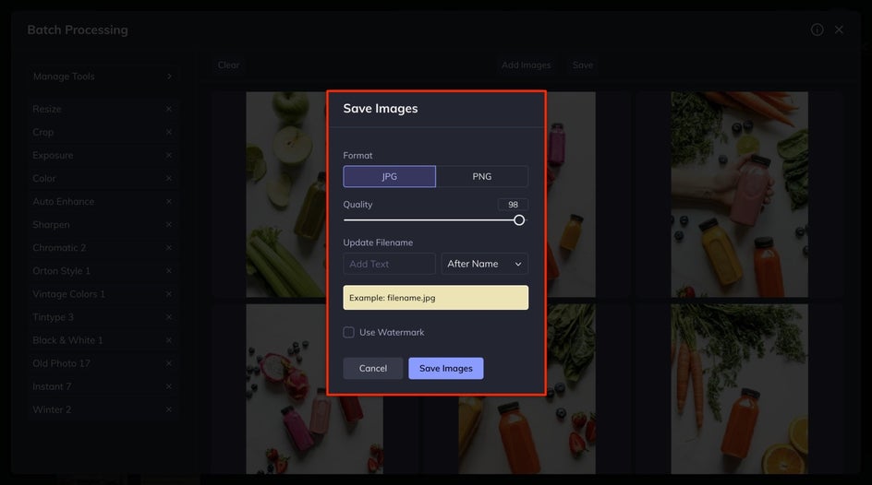Click the info icon in Batch Processing header
This screenshot has width=872, height=485.
pos(817,30)
